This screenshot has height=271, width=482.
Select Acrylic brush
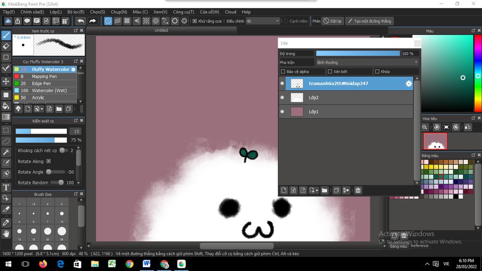[x=45, y=98]
